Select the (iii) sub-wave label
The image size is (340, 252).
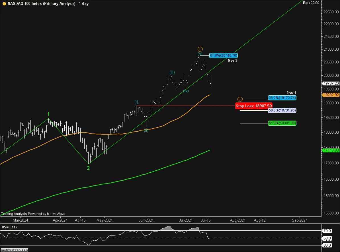[172, 72]
